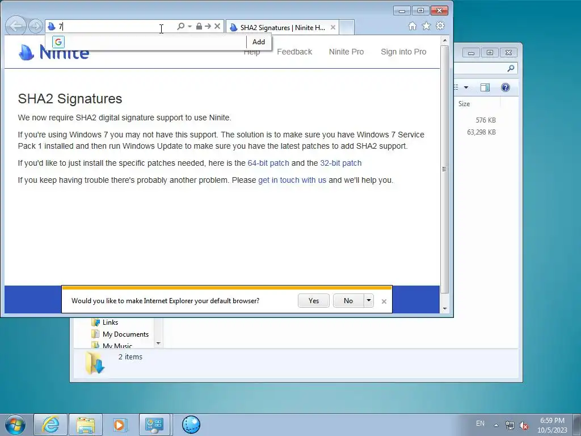This screenshot has width=581, height=436.
Task: Click Yes to set default browser
Action: [314, 301]
